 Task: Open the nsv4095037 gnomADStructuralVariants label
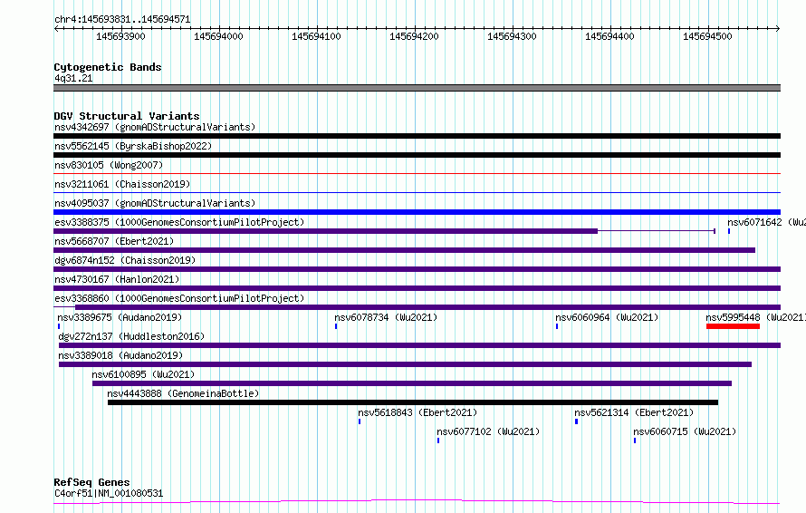[x=155, y=203]
